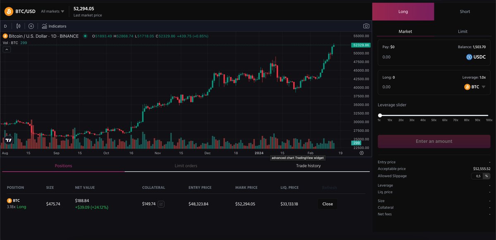Open the Positions tab
This screenshot has height=240, width=496.
(63, 166)
